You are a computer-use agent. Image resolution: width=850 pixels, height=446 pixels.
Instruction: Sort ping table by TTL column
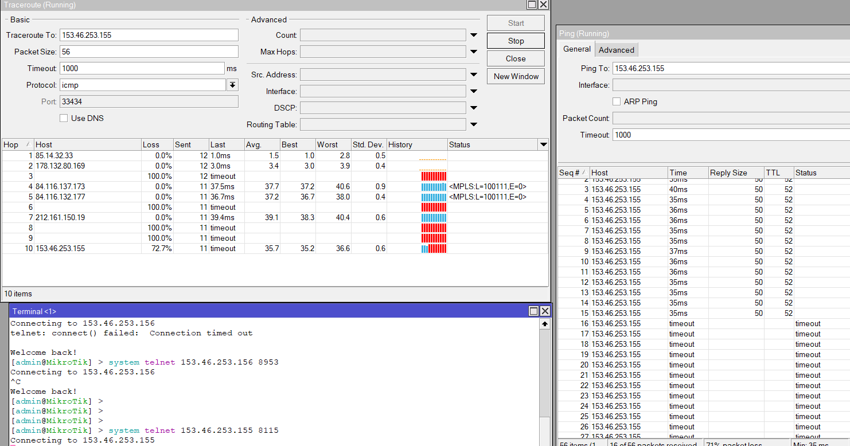(x=779, y=173)
